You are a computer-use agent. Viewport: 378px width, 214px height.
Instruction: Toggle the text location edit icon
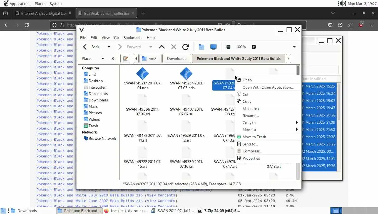coord(125,59)
